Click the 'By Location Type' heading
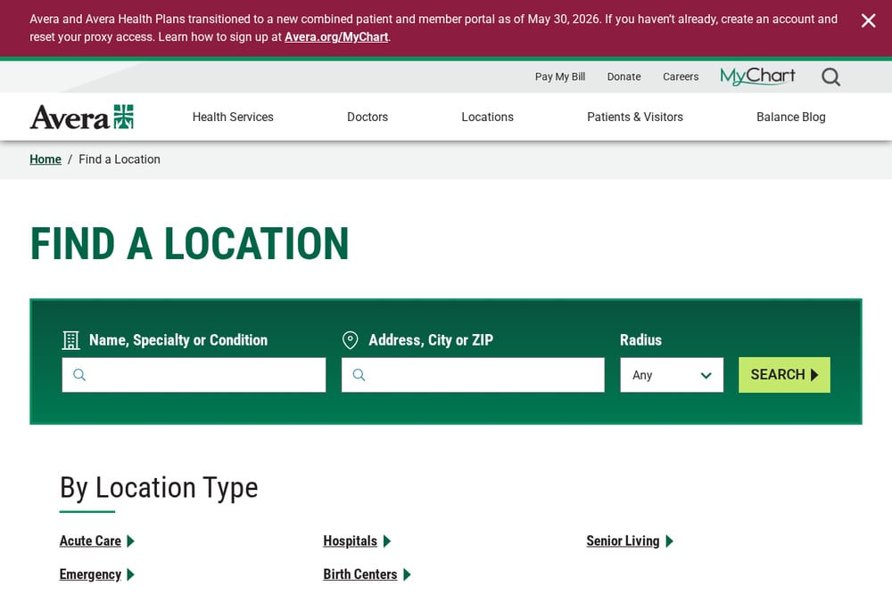The height and width of the screenshot is (594, 892). pos(159,488)
